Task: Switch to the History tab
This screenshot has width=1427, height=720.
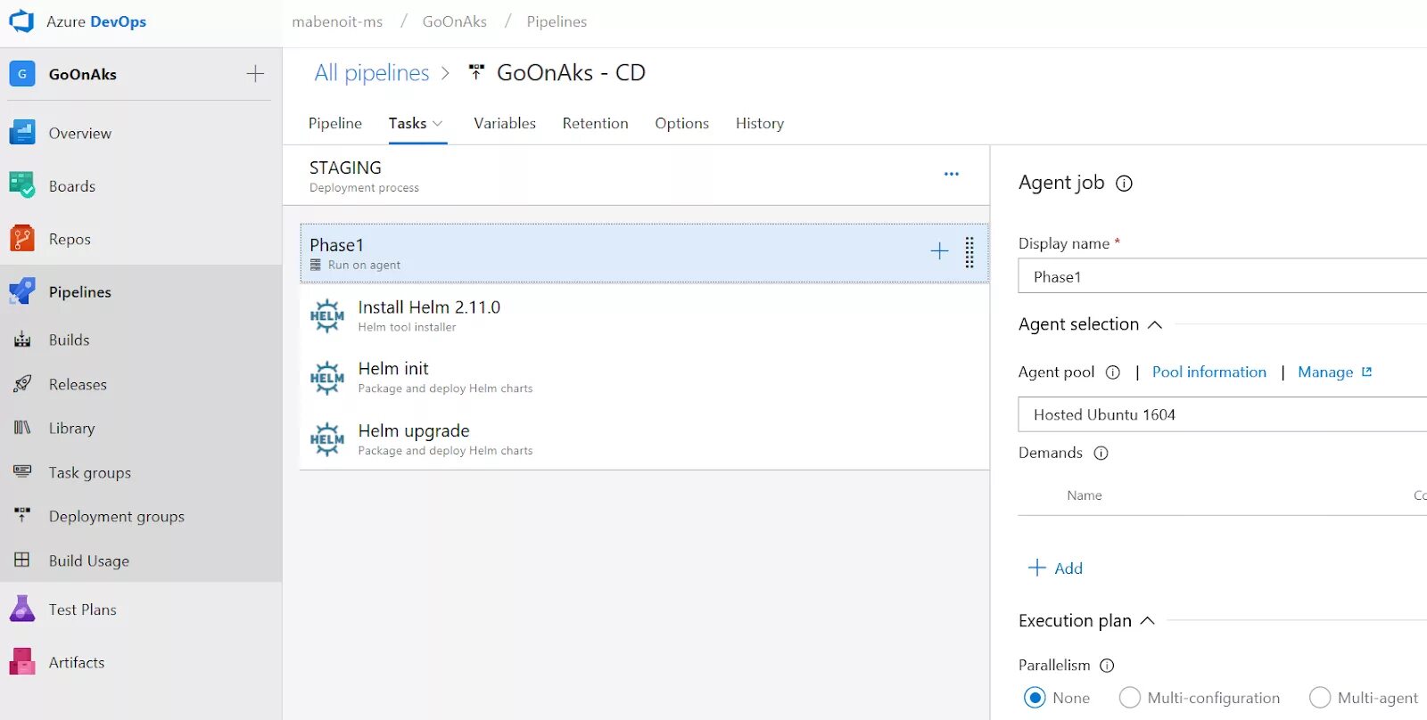Action: 760,123
